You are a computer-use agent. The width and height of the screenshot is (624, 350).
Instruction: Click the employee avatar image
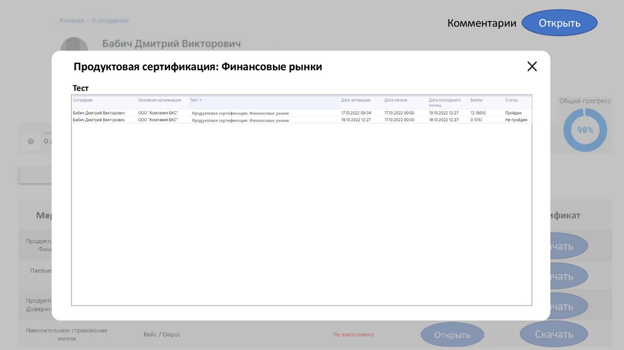click(74, 45)
